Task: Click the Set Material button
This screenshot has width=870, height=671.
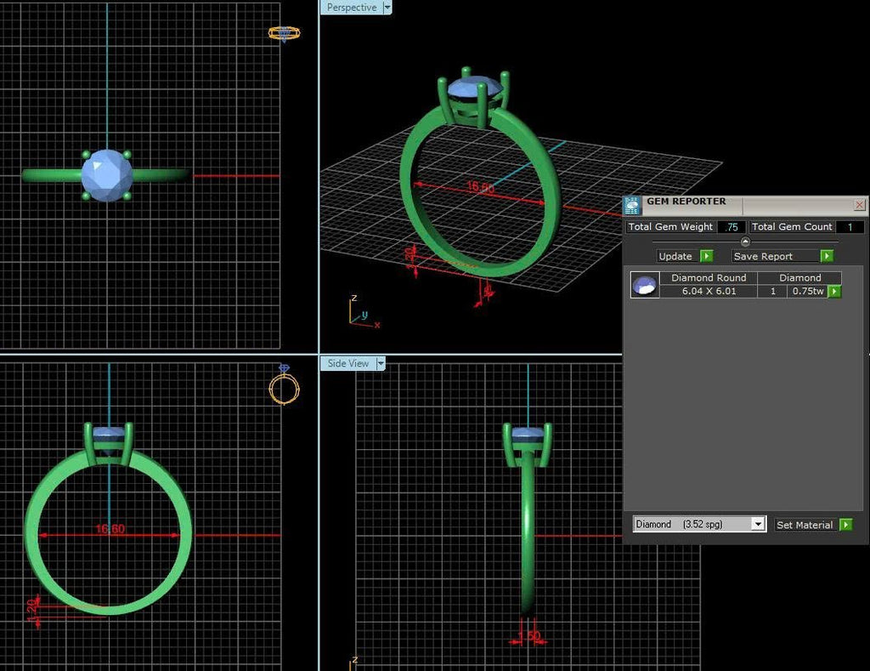Action: 805,525
